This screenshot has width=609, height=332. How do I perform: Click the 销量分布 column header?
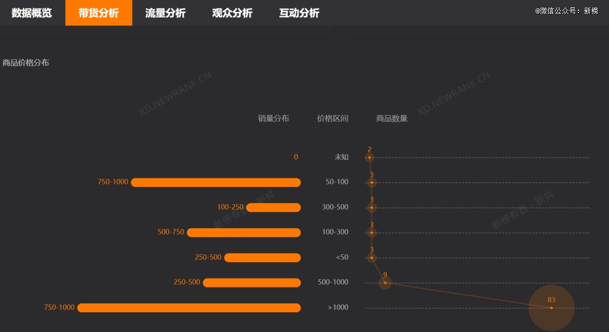[273, 118]
